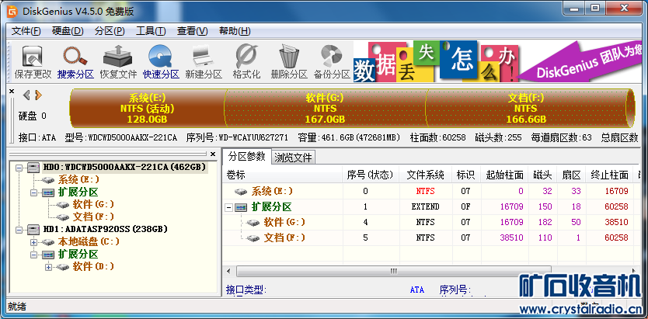Click horizontal scrollbar thumb in partition table
The height and width of the screenshot is (319, 648).
click(x=393, y=271)
